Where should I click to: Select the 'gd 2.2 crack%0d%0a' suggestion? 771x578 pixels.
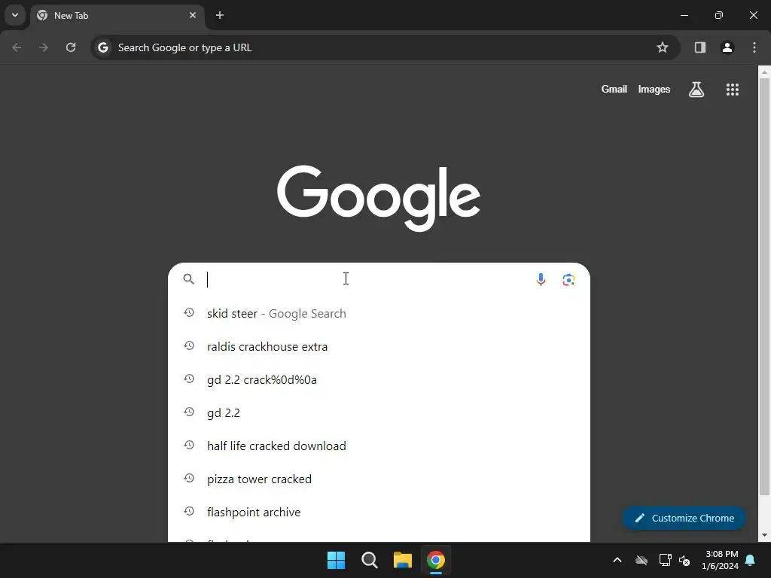379,379
